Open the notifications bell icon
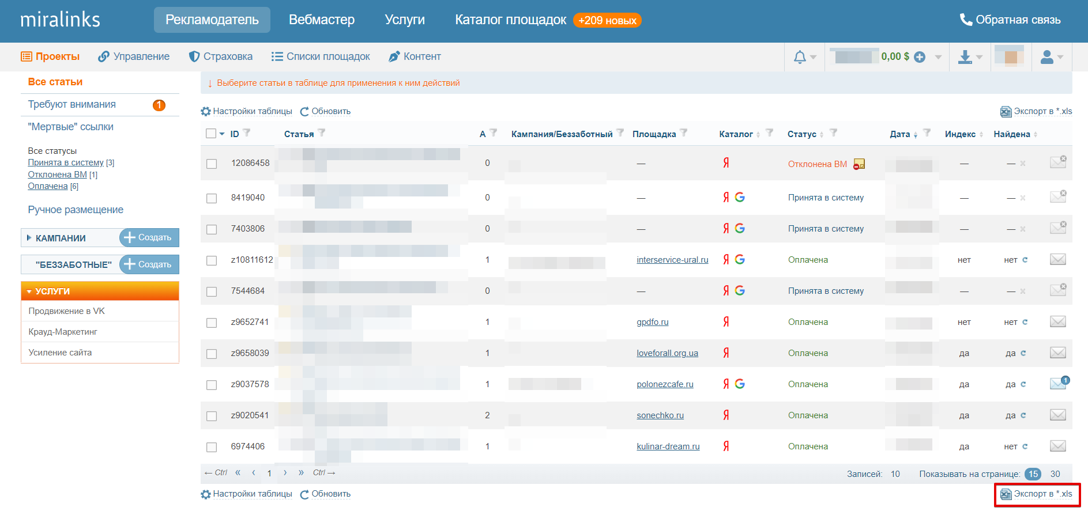Image resolution: width=1088 pixels, height=511 pixels. tap(800, 57)
